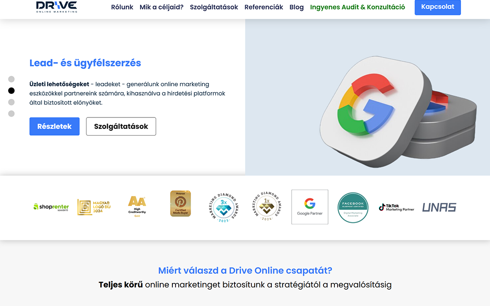Click the Shoprenter partner logo
The height and width of the screenshot is (306, 490).
coord(51,207)
